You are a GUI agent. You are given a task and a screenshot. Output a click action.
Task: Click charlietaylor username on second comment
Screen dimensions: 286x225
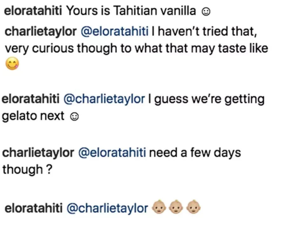[x=40, y=32]
